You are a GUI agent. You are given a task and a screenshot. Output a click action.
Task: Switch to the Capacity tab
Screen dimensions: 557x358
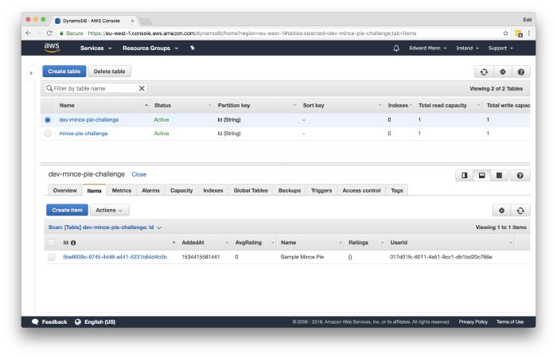click(x=181, y=190)
